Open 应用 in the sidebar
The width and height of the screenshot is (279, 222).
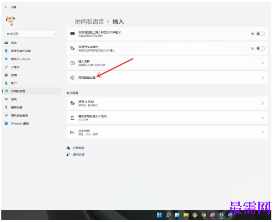point(31,75)
